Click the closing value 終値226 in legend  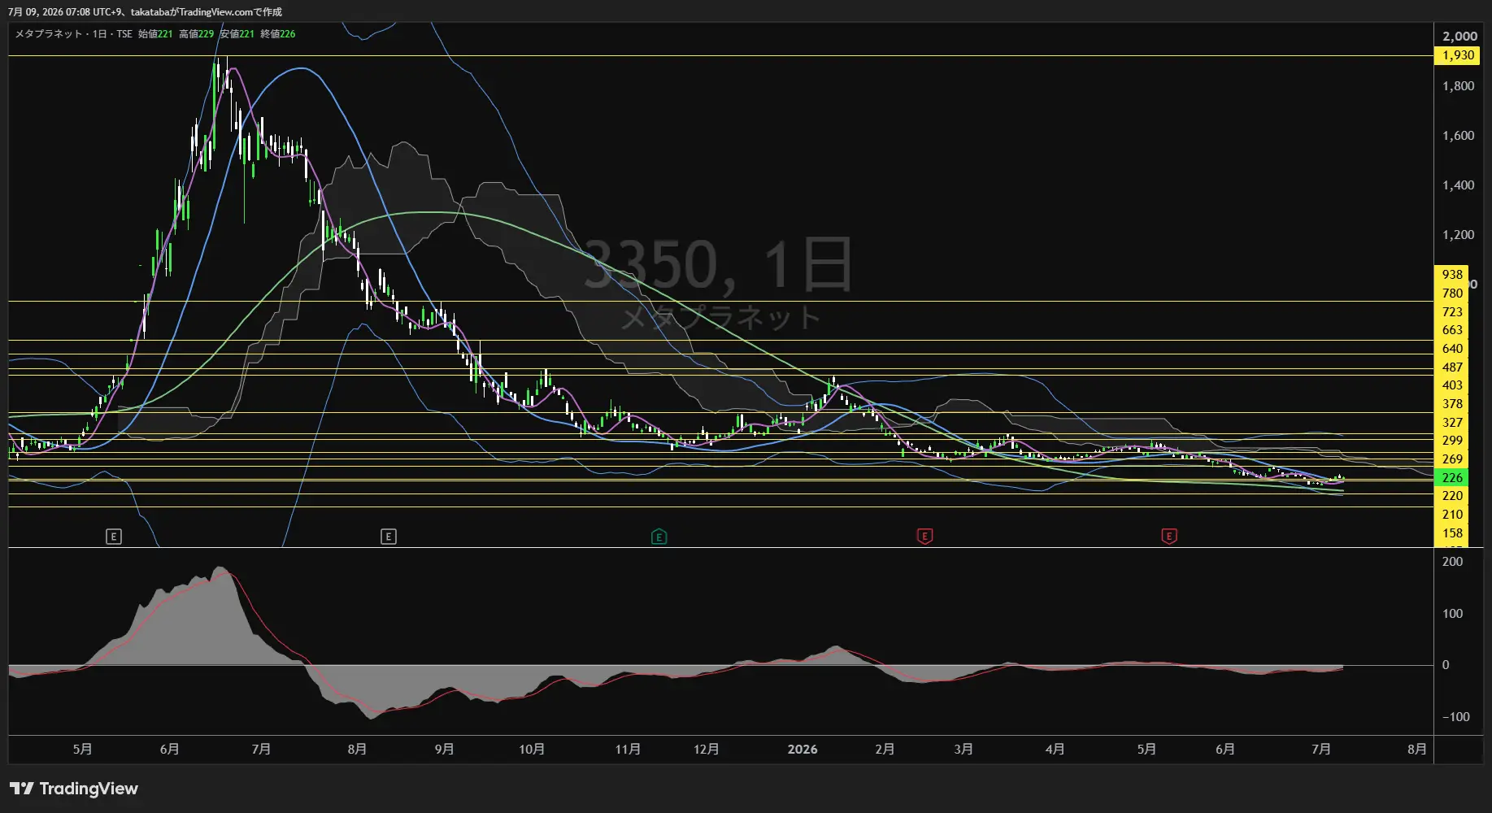(278, 34)
